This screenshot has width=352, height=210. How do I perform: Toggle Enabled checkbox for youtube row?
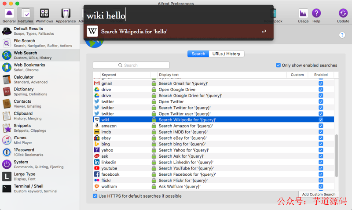pos(321,168)
